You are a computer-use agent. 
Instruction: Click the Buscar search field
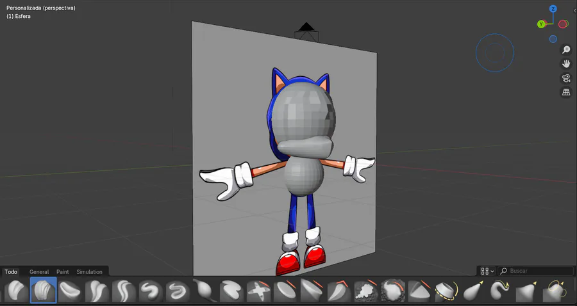point(535,271)
